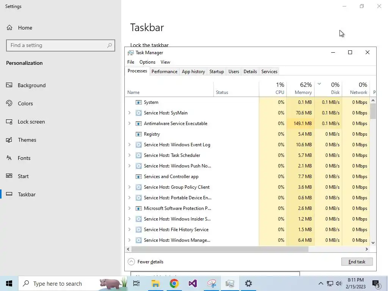Switch to the App history tab
This screenshot has height=291, width=388.
click(193, 72)
